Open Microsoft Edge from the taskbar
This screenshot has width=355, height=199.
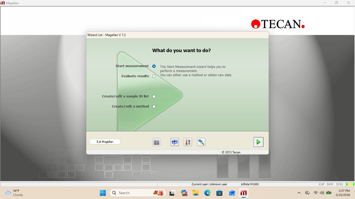[x=207, y=193]
